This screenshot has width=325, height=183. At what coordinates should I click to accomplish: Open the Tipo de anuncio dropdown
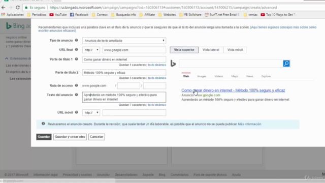[x=124, y=41]
